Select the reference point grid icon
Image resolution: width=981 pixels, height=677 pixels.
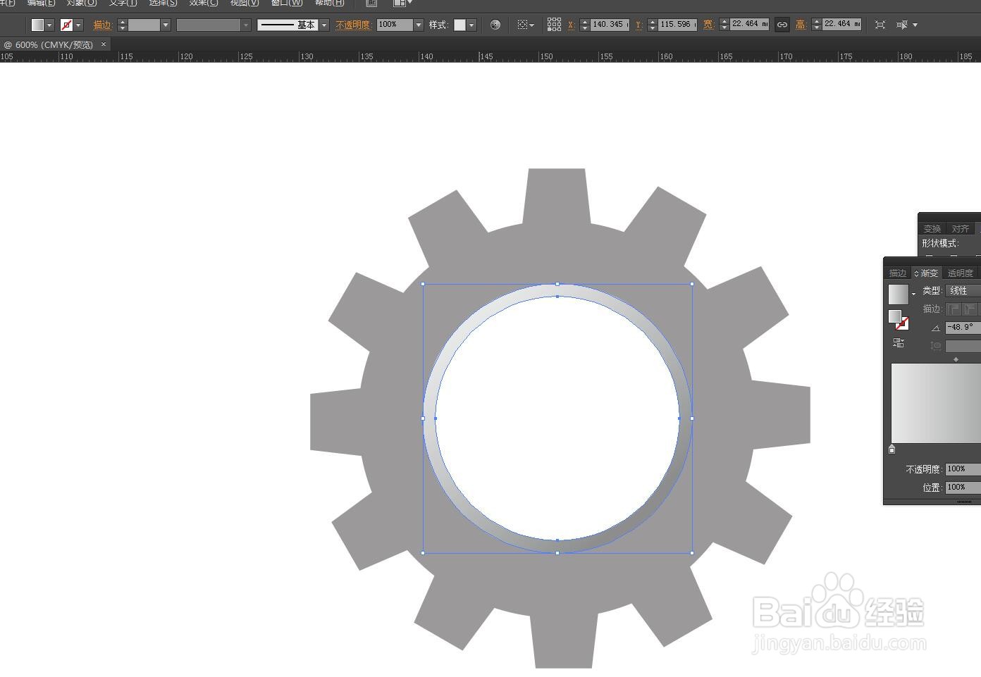point(554,25)
